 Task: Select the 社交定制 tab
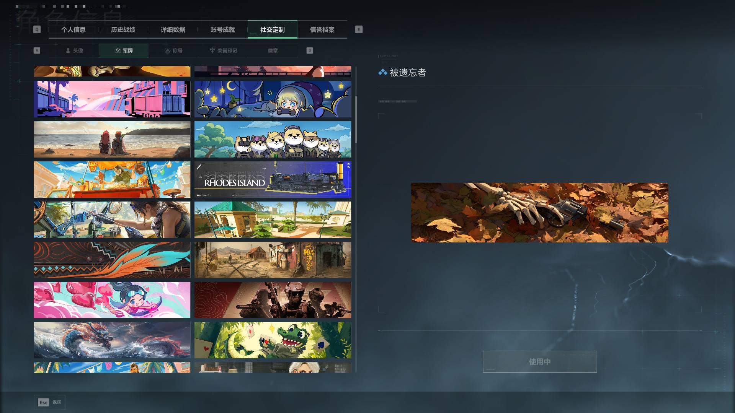pyautogui.click(x=273, y=29)
